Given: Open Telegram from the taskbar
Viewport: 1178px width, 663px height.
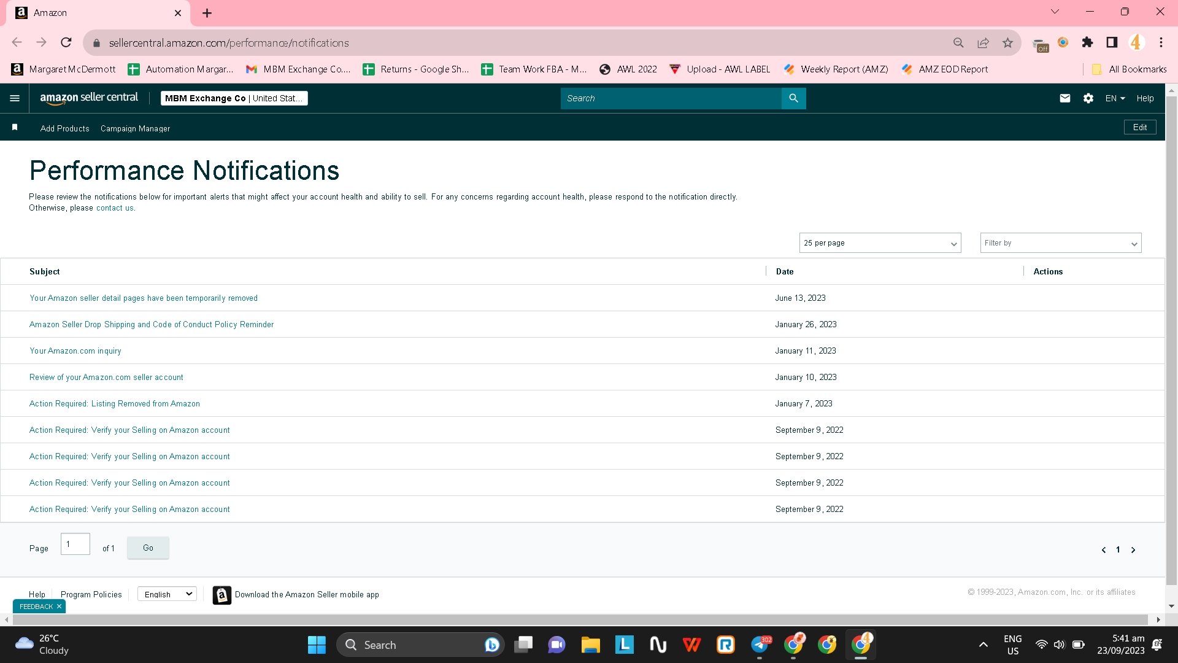Looking at the screenshot, I should tap(760, 645).
